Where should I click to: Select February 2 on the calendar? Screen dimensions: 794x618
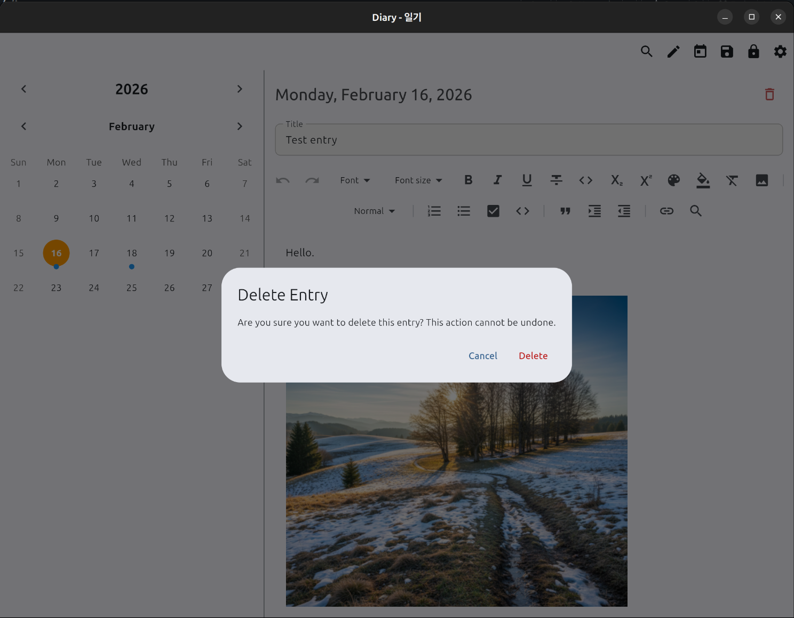56,184
